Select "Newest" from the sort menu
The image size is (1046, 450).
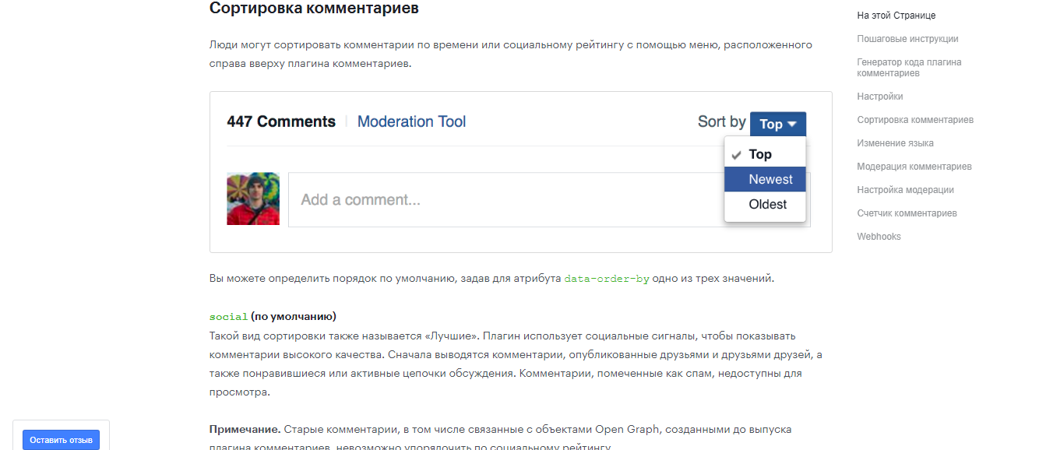click(765, 178)
